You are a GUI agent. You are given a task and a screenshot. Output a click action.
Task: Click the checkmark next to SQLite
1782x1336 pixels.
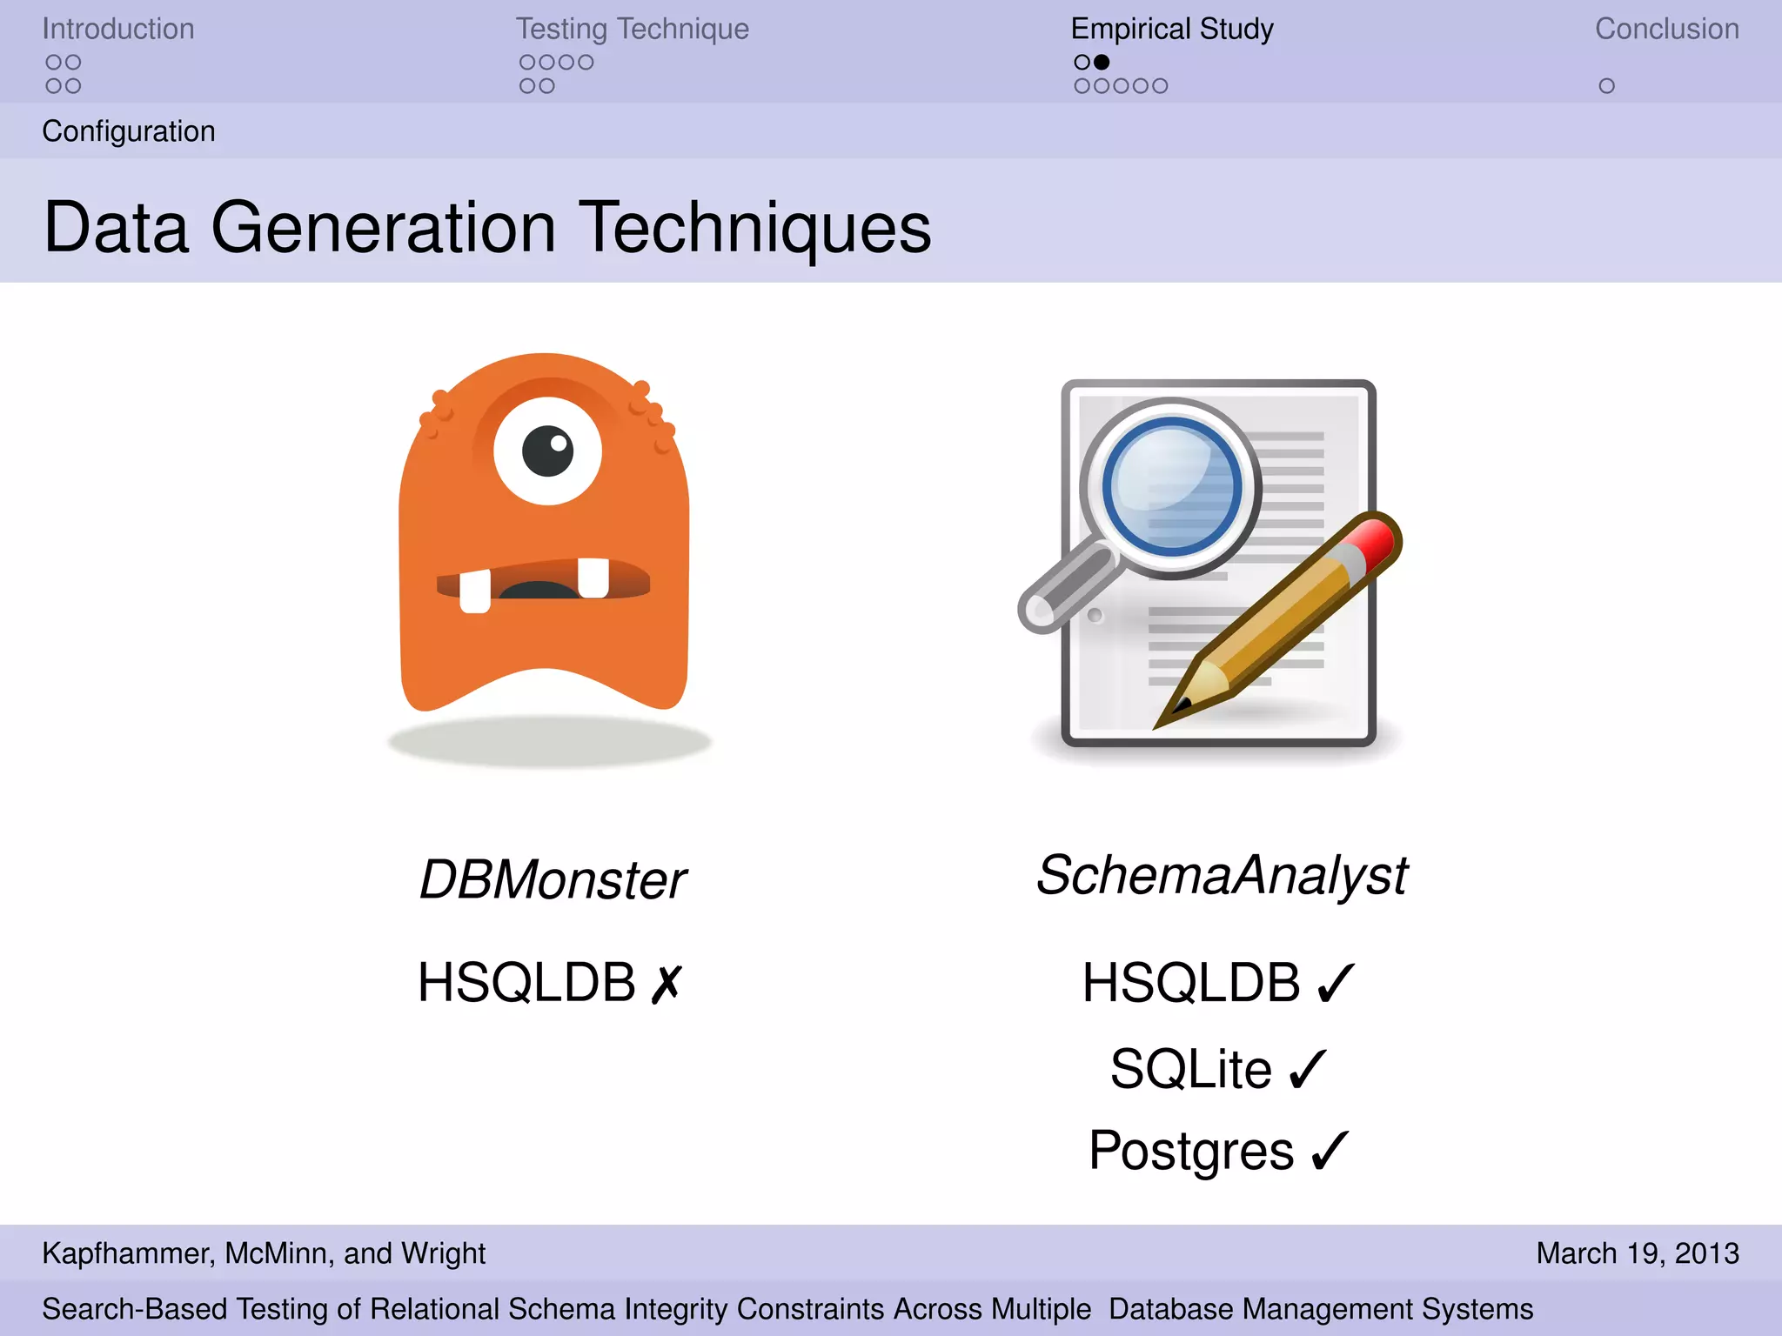tap(1308, 1070)
